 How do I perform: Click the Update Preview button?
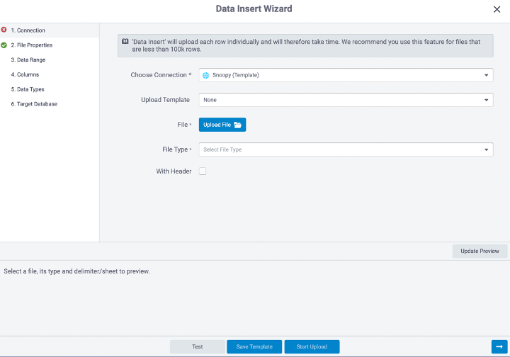click(x=480, y=251)
